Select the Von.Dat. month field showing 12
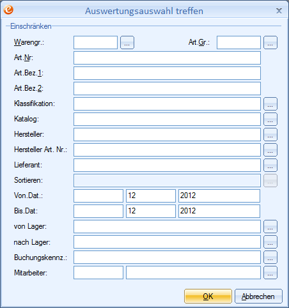This screenshot has width=289, height=308. [x=151, y=196]
